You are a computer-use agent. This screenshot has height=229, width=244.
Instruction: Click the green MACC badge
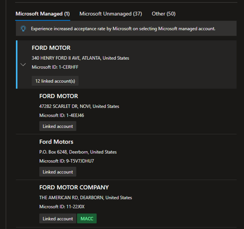pyautogui.click(x=87, y=219)
